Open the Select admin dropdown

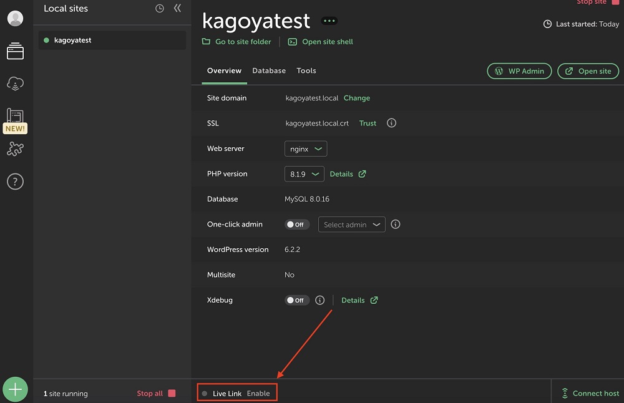tap(351, 225)
